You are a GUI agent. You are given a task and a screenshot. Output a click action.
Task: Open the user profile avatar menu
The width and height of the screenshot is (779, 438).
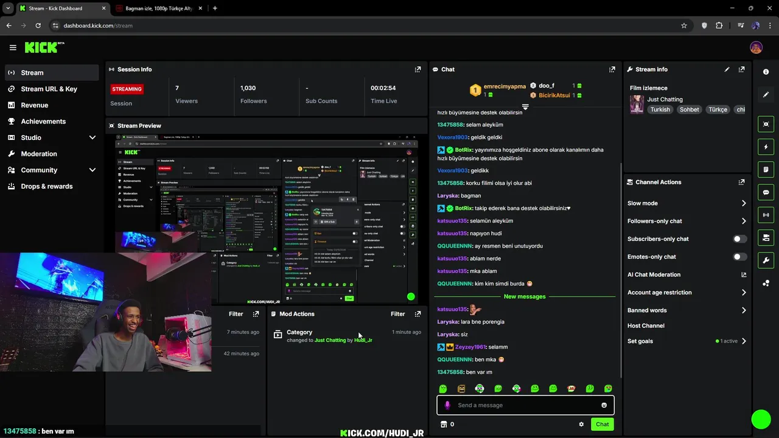756,47
